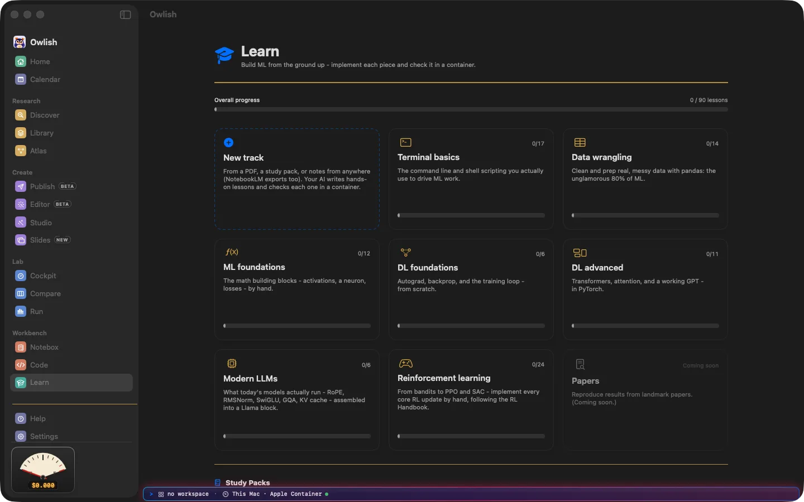Click the Study Packs heading
The image size is (804, 502).
click(248, 482)
